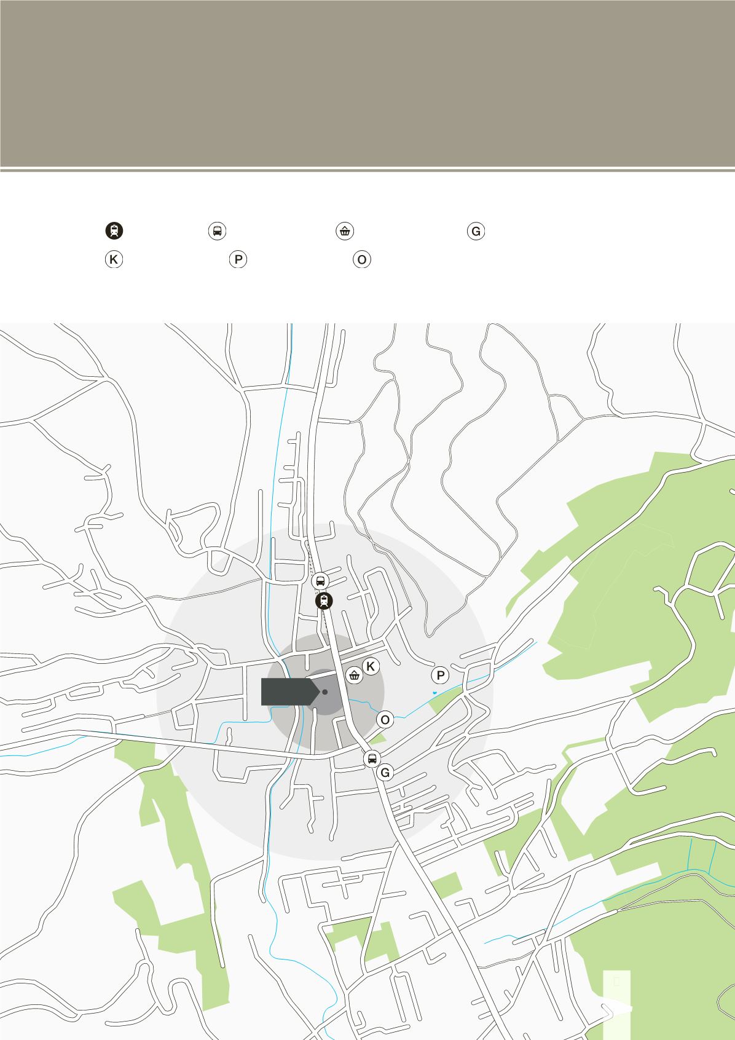Click the G marker on the map

click(x=385, y=773)
